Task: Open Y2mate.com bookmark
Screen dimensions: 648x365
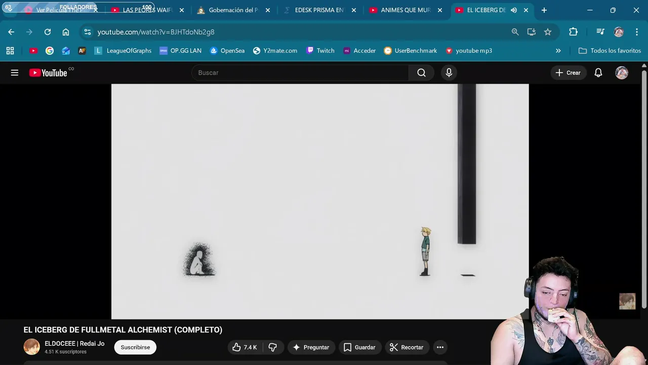Action: point(275,51)
